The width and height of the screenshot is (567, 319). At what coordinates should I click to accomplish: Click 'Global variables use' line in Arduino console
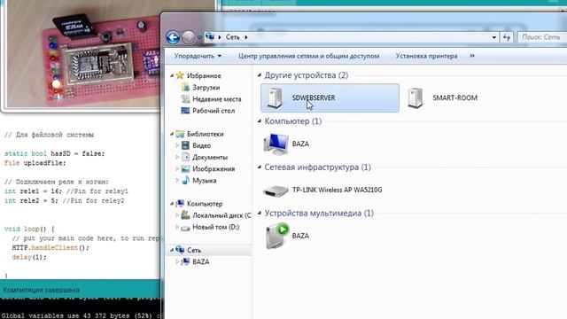81,315
